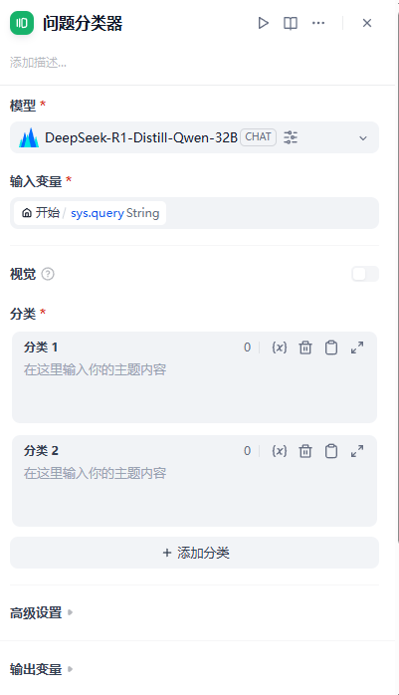
Task: Copy 分类 1 content with clipboard icon
Action: 331,347
